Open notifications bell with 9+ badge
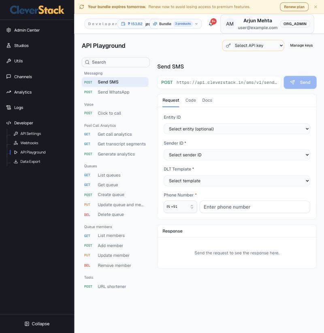324x333 pixels. coord(212,23)
